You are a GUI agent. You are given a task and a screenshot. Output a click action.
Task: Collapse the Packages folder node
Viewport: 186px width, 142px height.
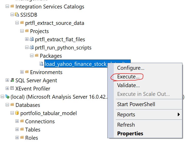coord(32,56)
